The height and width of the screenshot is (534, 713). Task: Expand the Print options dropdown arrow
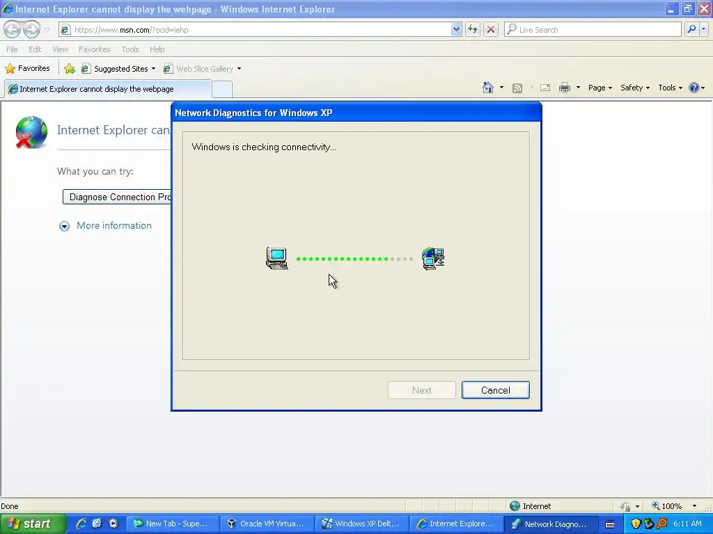point(578,88)
